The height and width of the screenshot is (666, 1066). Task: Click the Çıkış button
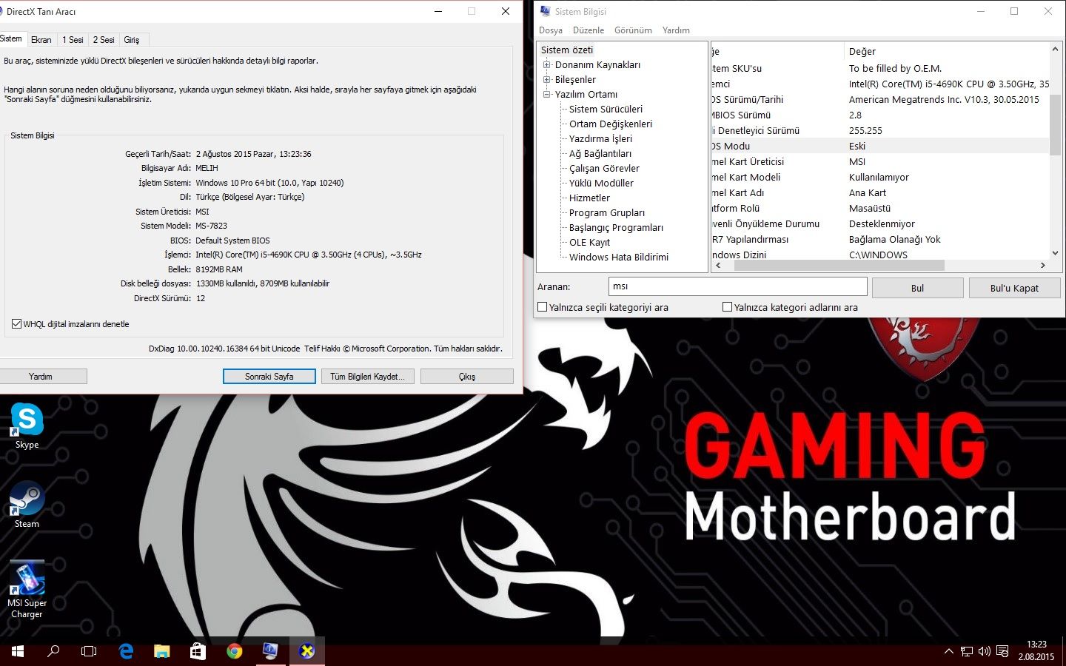pyautogui.click(x=467, y=377)
